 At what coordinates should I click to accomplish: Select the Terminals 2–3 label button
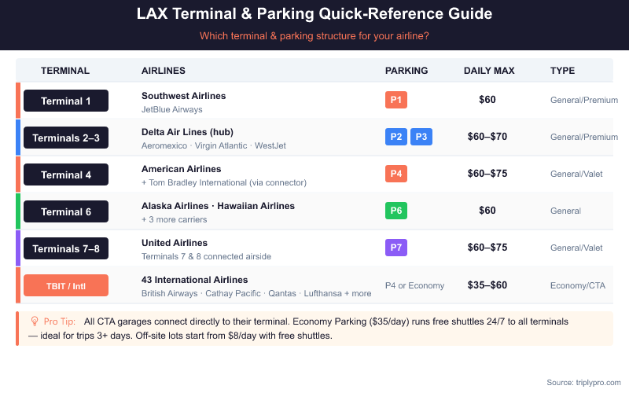pyautogui.click(x=66, y=138)
